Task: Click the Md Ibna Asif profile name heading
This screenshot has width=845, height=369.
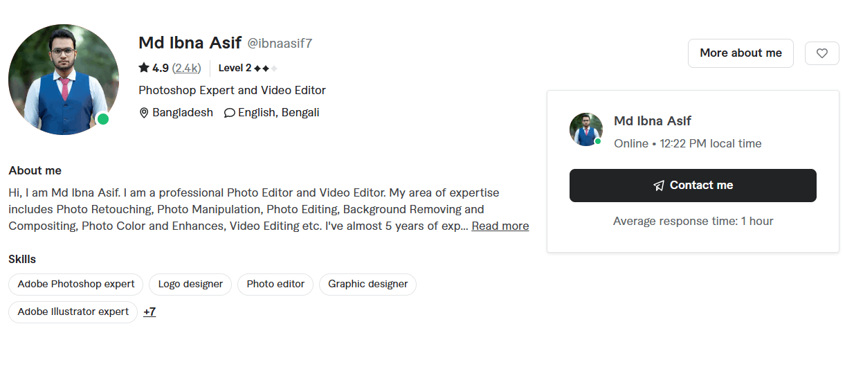Action: tap(190, 43)
